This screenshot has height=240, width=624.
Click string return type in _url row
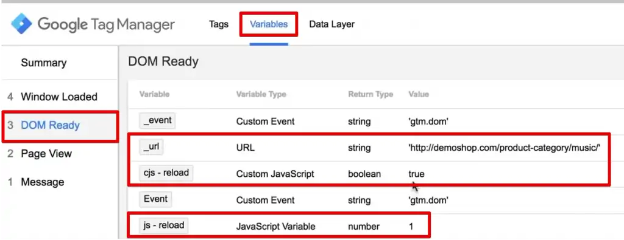tap(360, 148)
